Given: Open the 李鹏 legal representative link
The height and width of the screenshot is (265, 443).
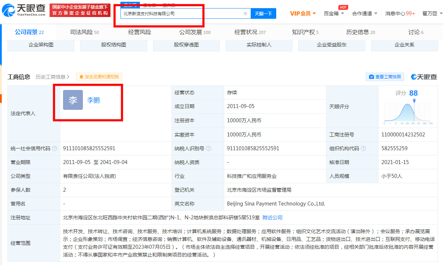Looking at the screenshot, I should pyautogui.click(x=93, y=100).
